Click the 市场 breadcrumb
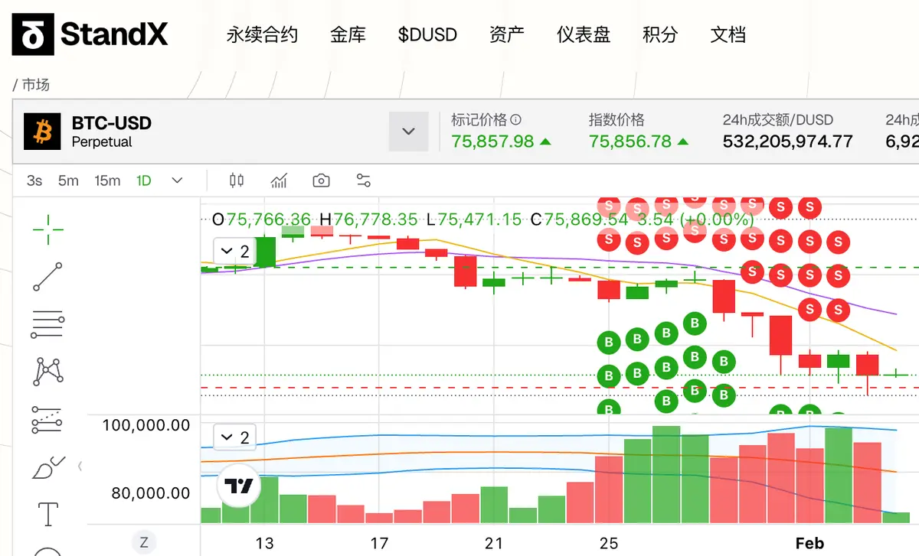 point(36,85)
